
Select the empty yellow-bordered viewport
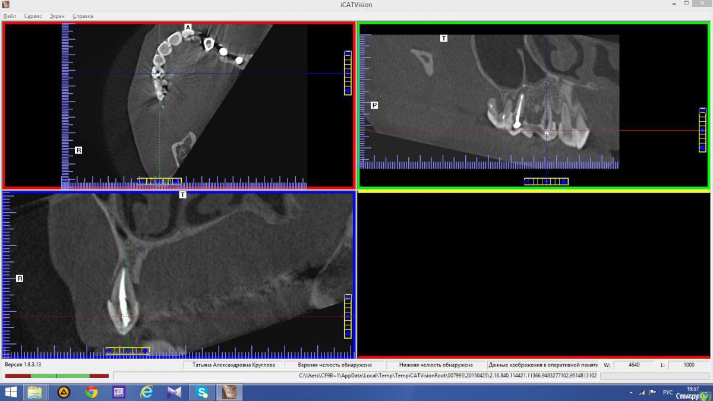point(534,274)
